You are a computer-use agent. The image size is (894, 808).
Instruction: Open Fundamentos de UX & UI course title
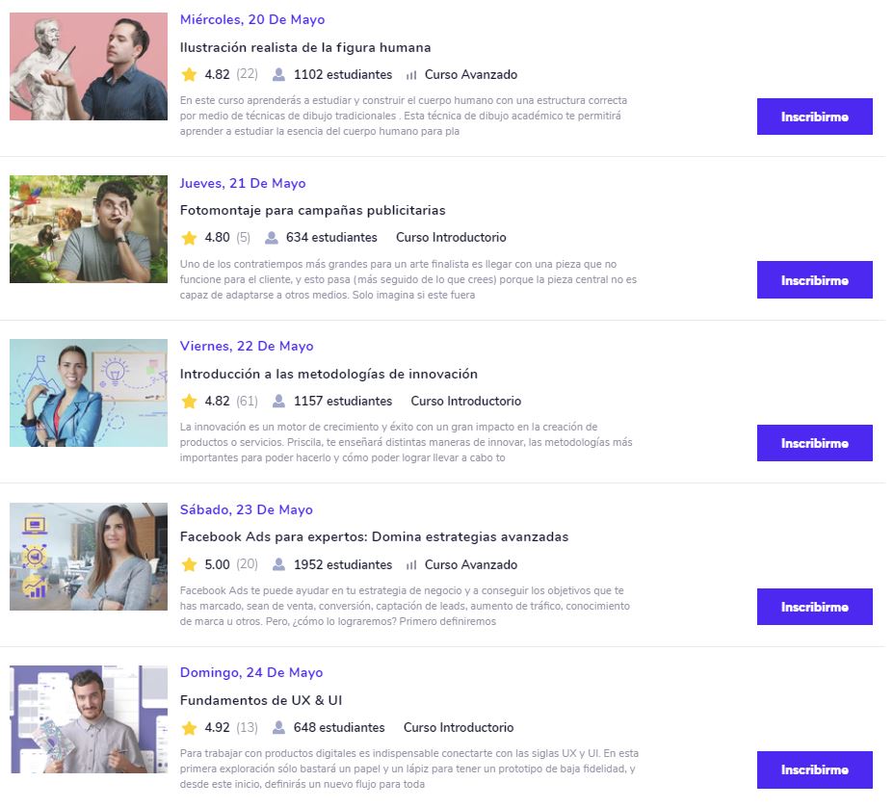(x=261, y=700)
